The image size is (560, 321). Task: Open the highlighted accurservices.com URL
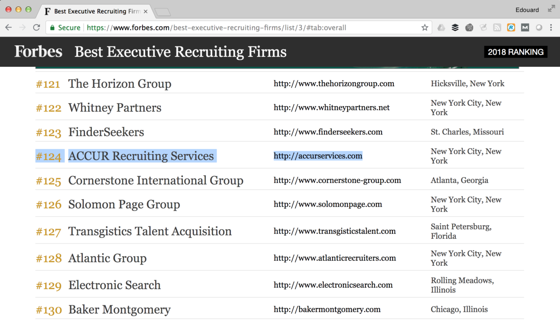click(318, 156)
